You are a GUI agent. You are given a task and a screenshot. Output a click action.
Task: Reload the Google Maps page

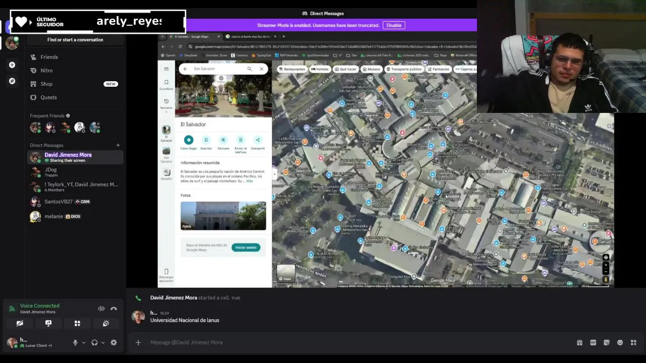click(x=180, y=46)
